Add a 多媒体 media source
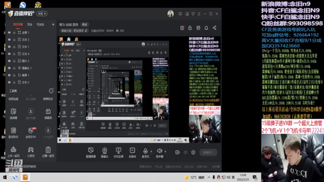 click(132, 153)
